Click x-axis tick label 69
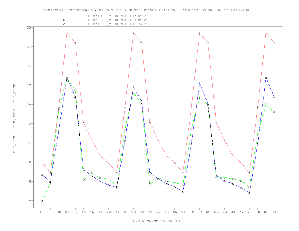Viewport: 299px width, 231px height. 233,212
